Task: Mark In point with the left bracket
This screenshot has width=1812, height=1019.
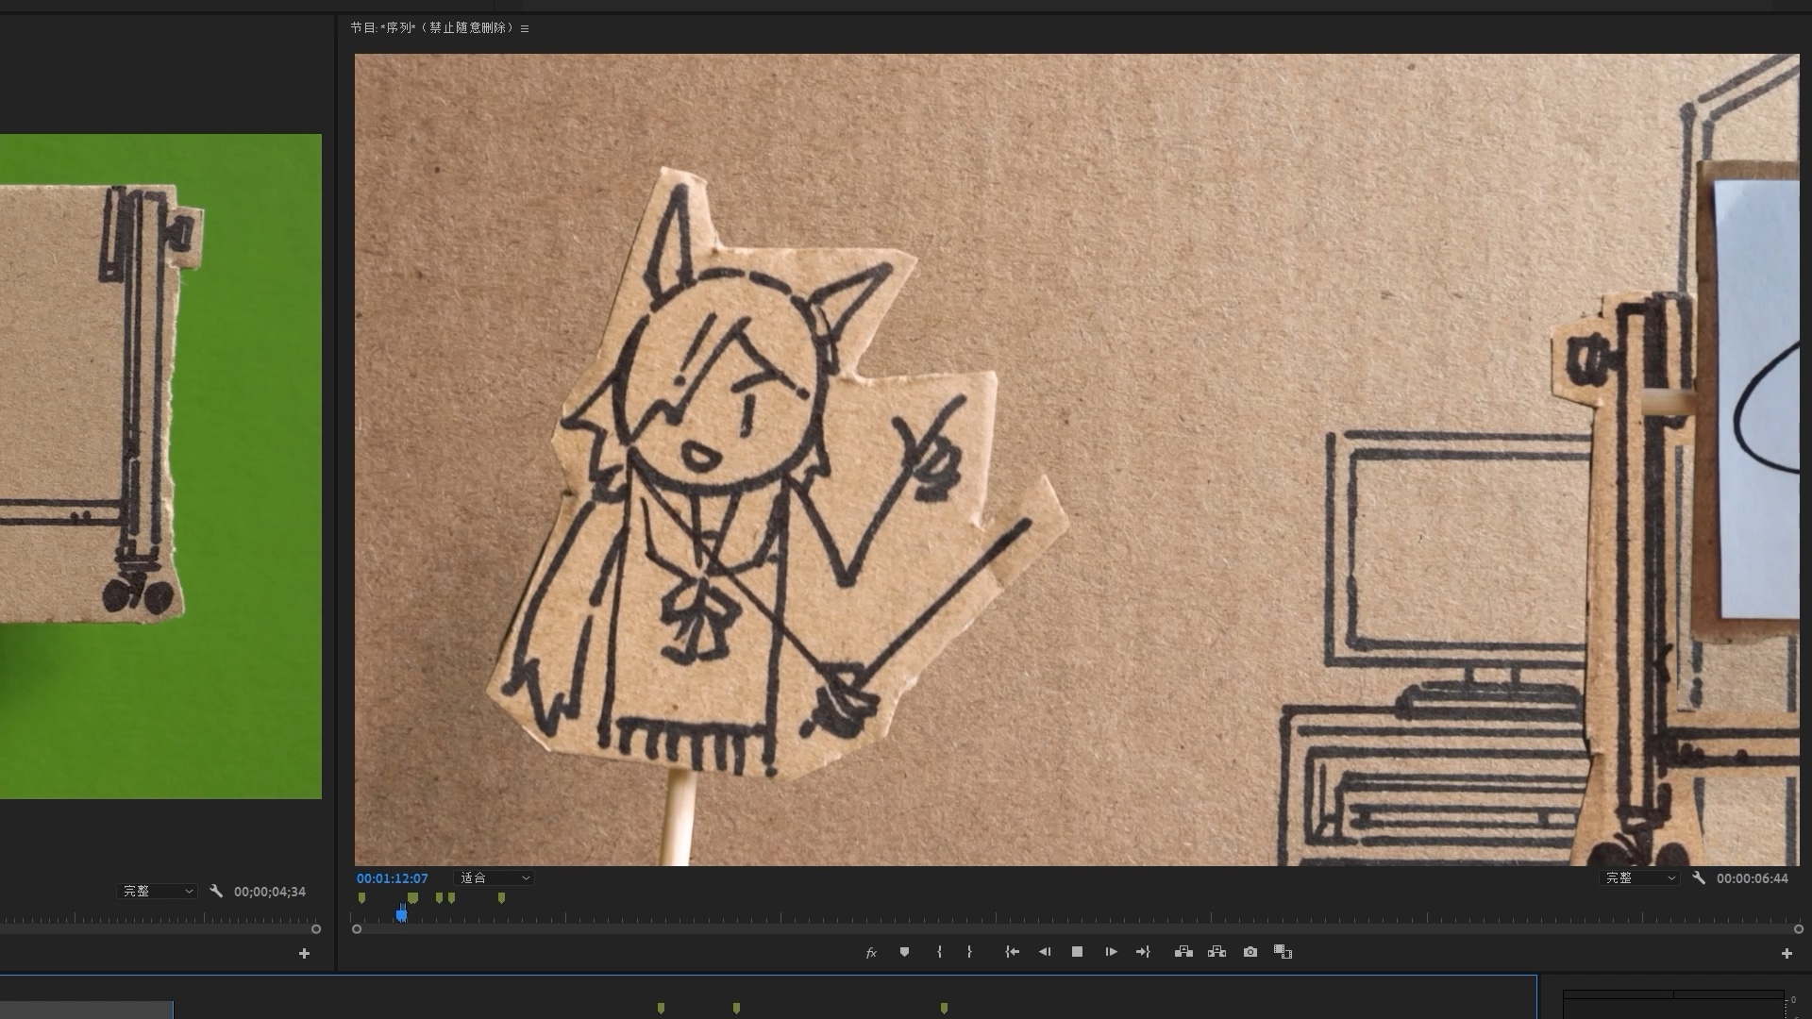Action: tap(939, 952)
